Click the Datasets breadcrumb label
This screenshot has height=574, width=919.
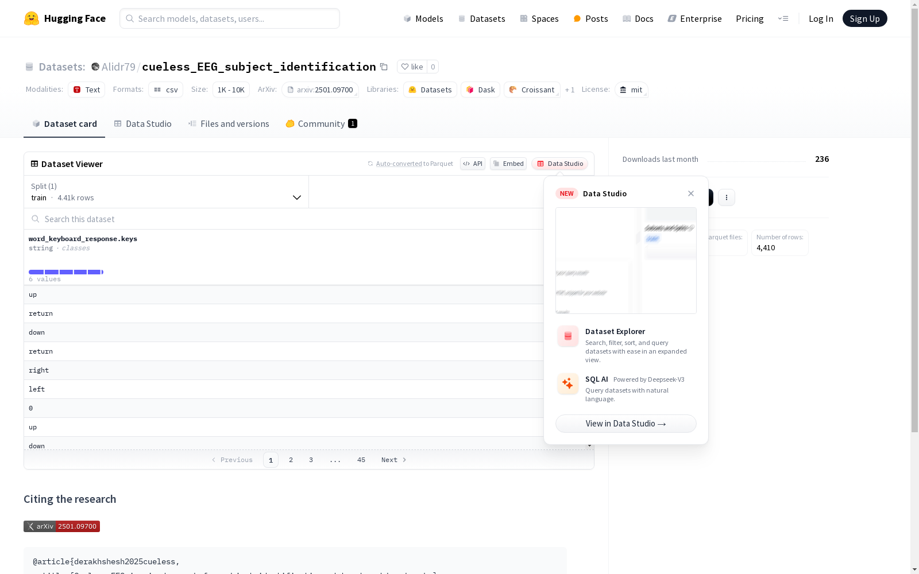[62, 67]
